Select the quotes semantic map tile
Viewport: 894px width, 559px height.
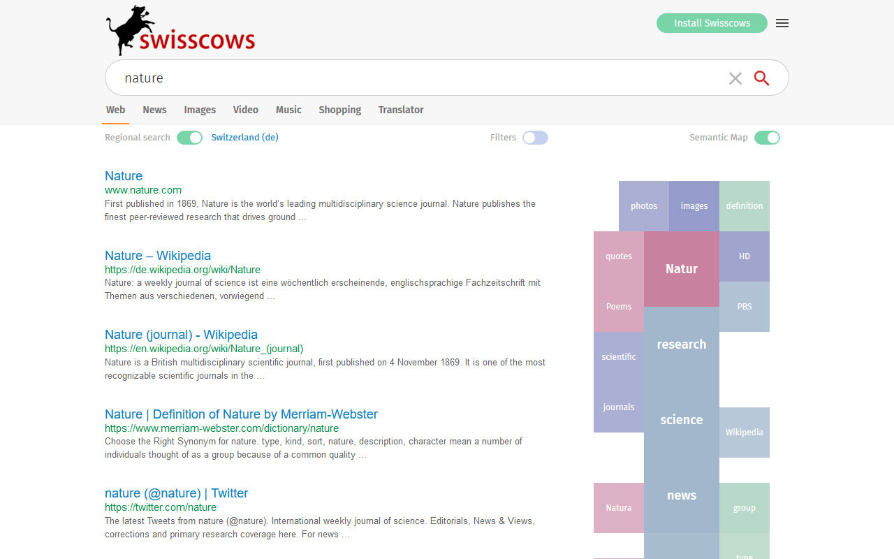[x=619, y=256]
